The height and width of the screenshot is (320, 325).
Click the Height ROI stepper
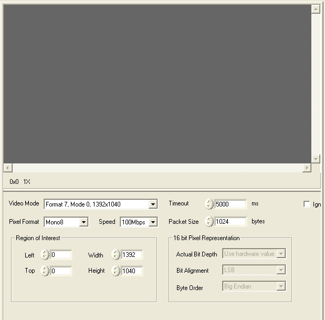tap(116, 271)
